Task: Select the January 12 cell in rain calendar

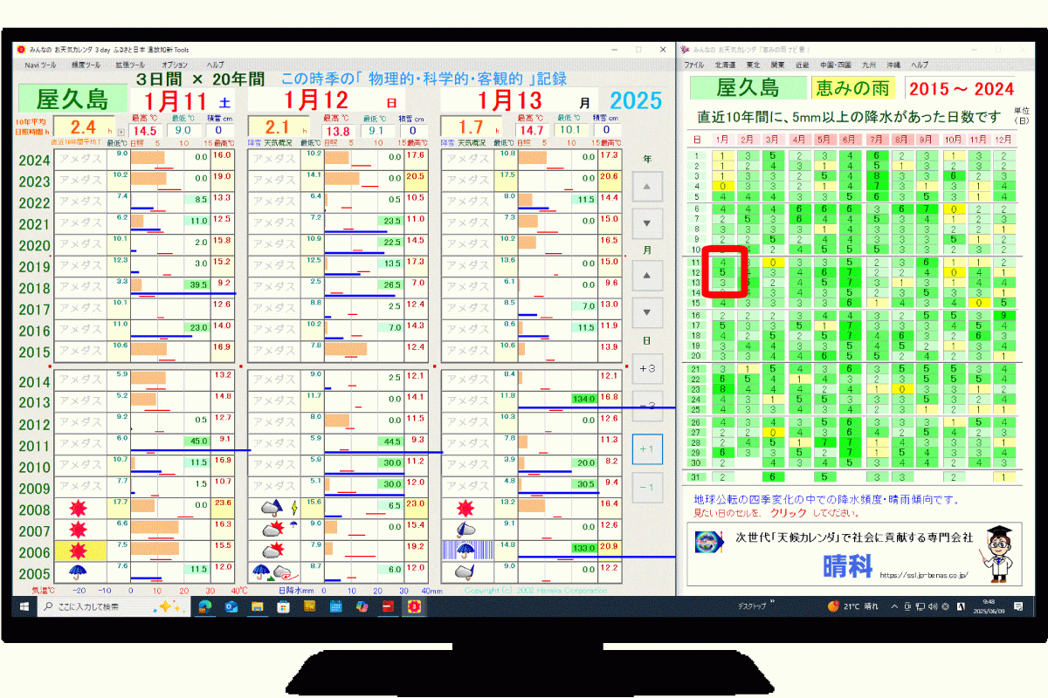Action: (x=723, y=272)
